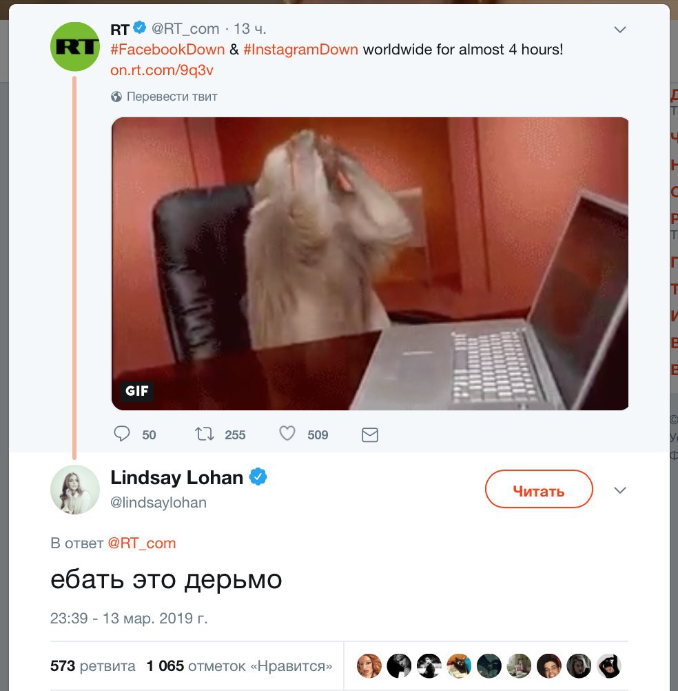View the 1 065 отметок «Нравится» list
678x691 pixels.
[240, 665]
